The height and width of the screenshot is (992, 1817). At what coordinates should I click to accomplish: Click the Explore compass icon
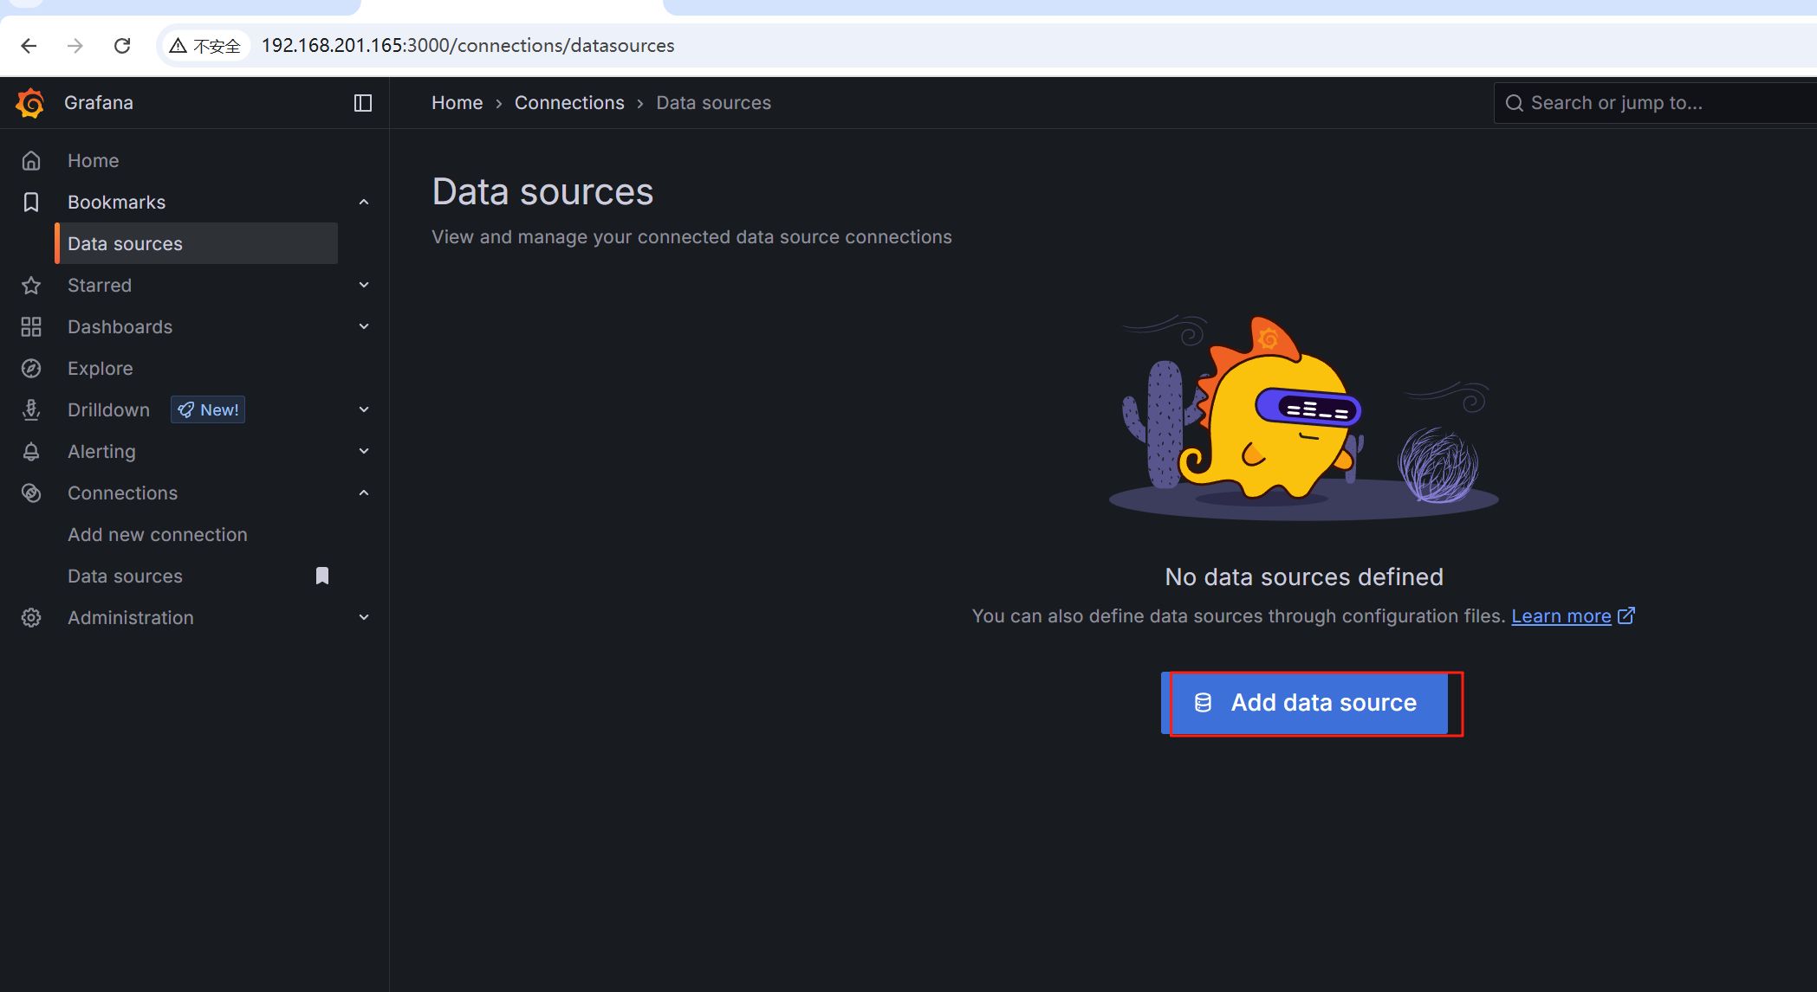click(x=31, y=369)
